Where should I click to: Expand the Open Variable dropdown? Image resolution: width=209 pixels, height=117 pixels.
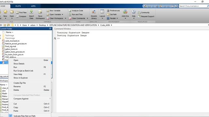pos(62,14)
